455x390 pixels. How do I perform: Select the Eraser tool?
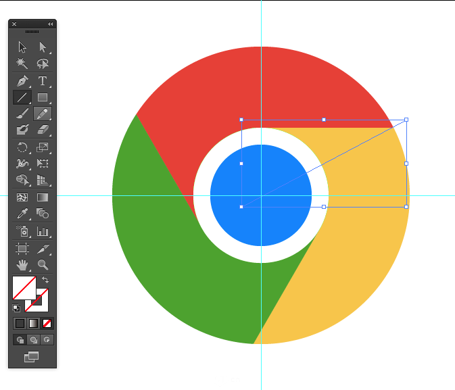[x=43, y=130]
